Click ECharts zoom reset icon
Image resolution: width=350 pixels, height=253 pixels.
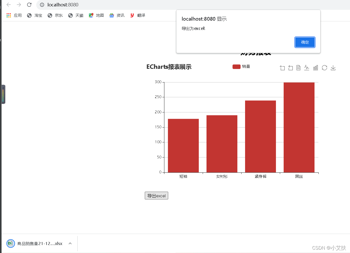(291, 68)
